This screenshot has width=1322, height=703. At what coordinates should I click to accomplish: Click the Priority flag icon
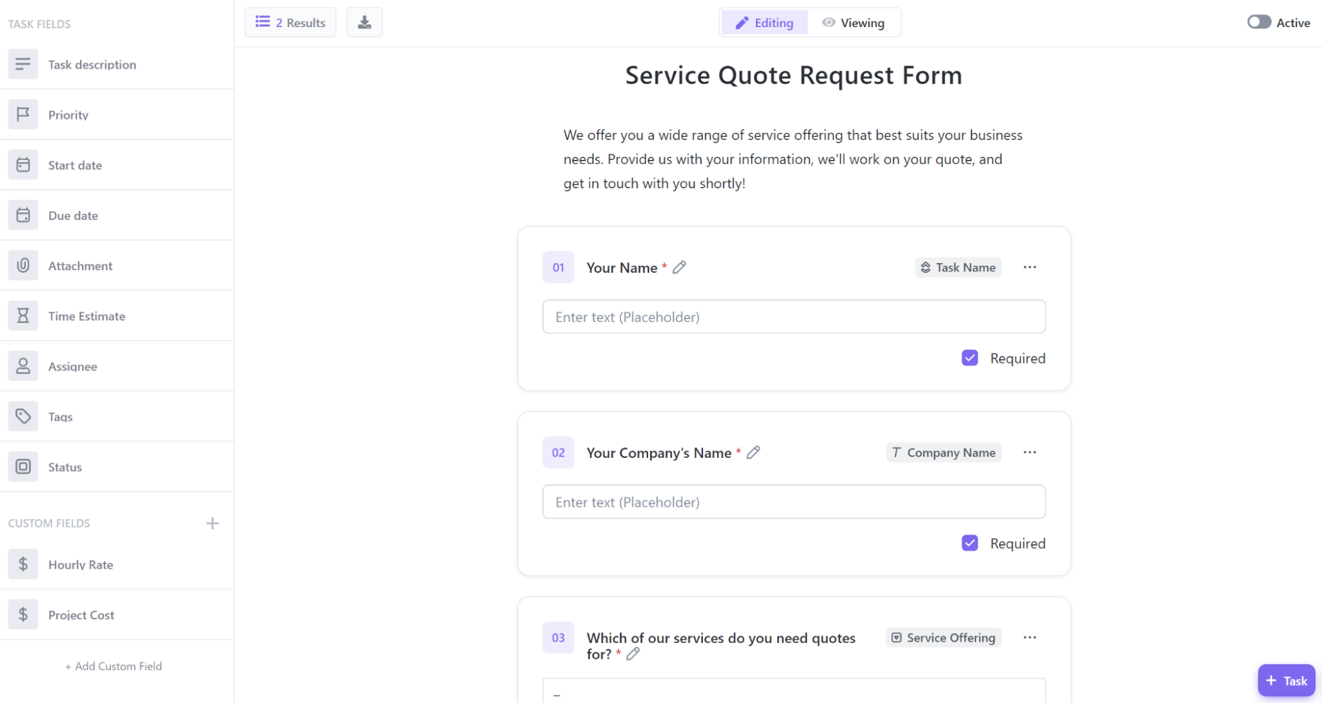[23, 114]
